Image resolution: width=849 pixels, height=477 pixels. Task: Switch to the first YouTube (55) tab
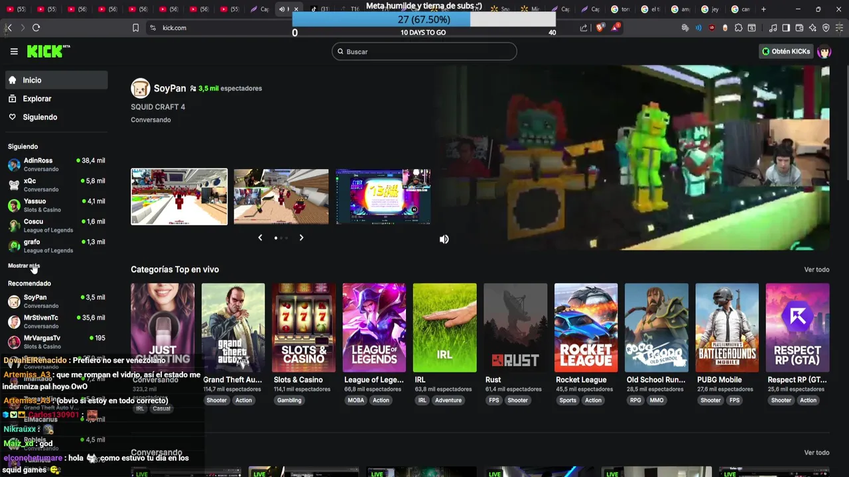click(x=17, y=9)
